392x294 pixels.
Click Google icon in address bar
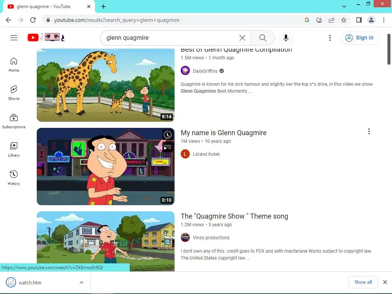point(307,20)
